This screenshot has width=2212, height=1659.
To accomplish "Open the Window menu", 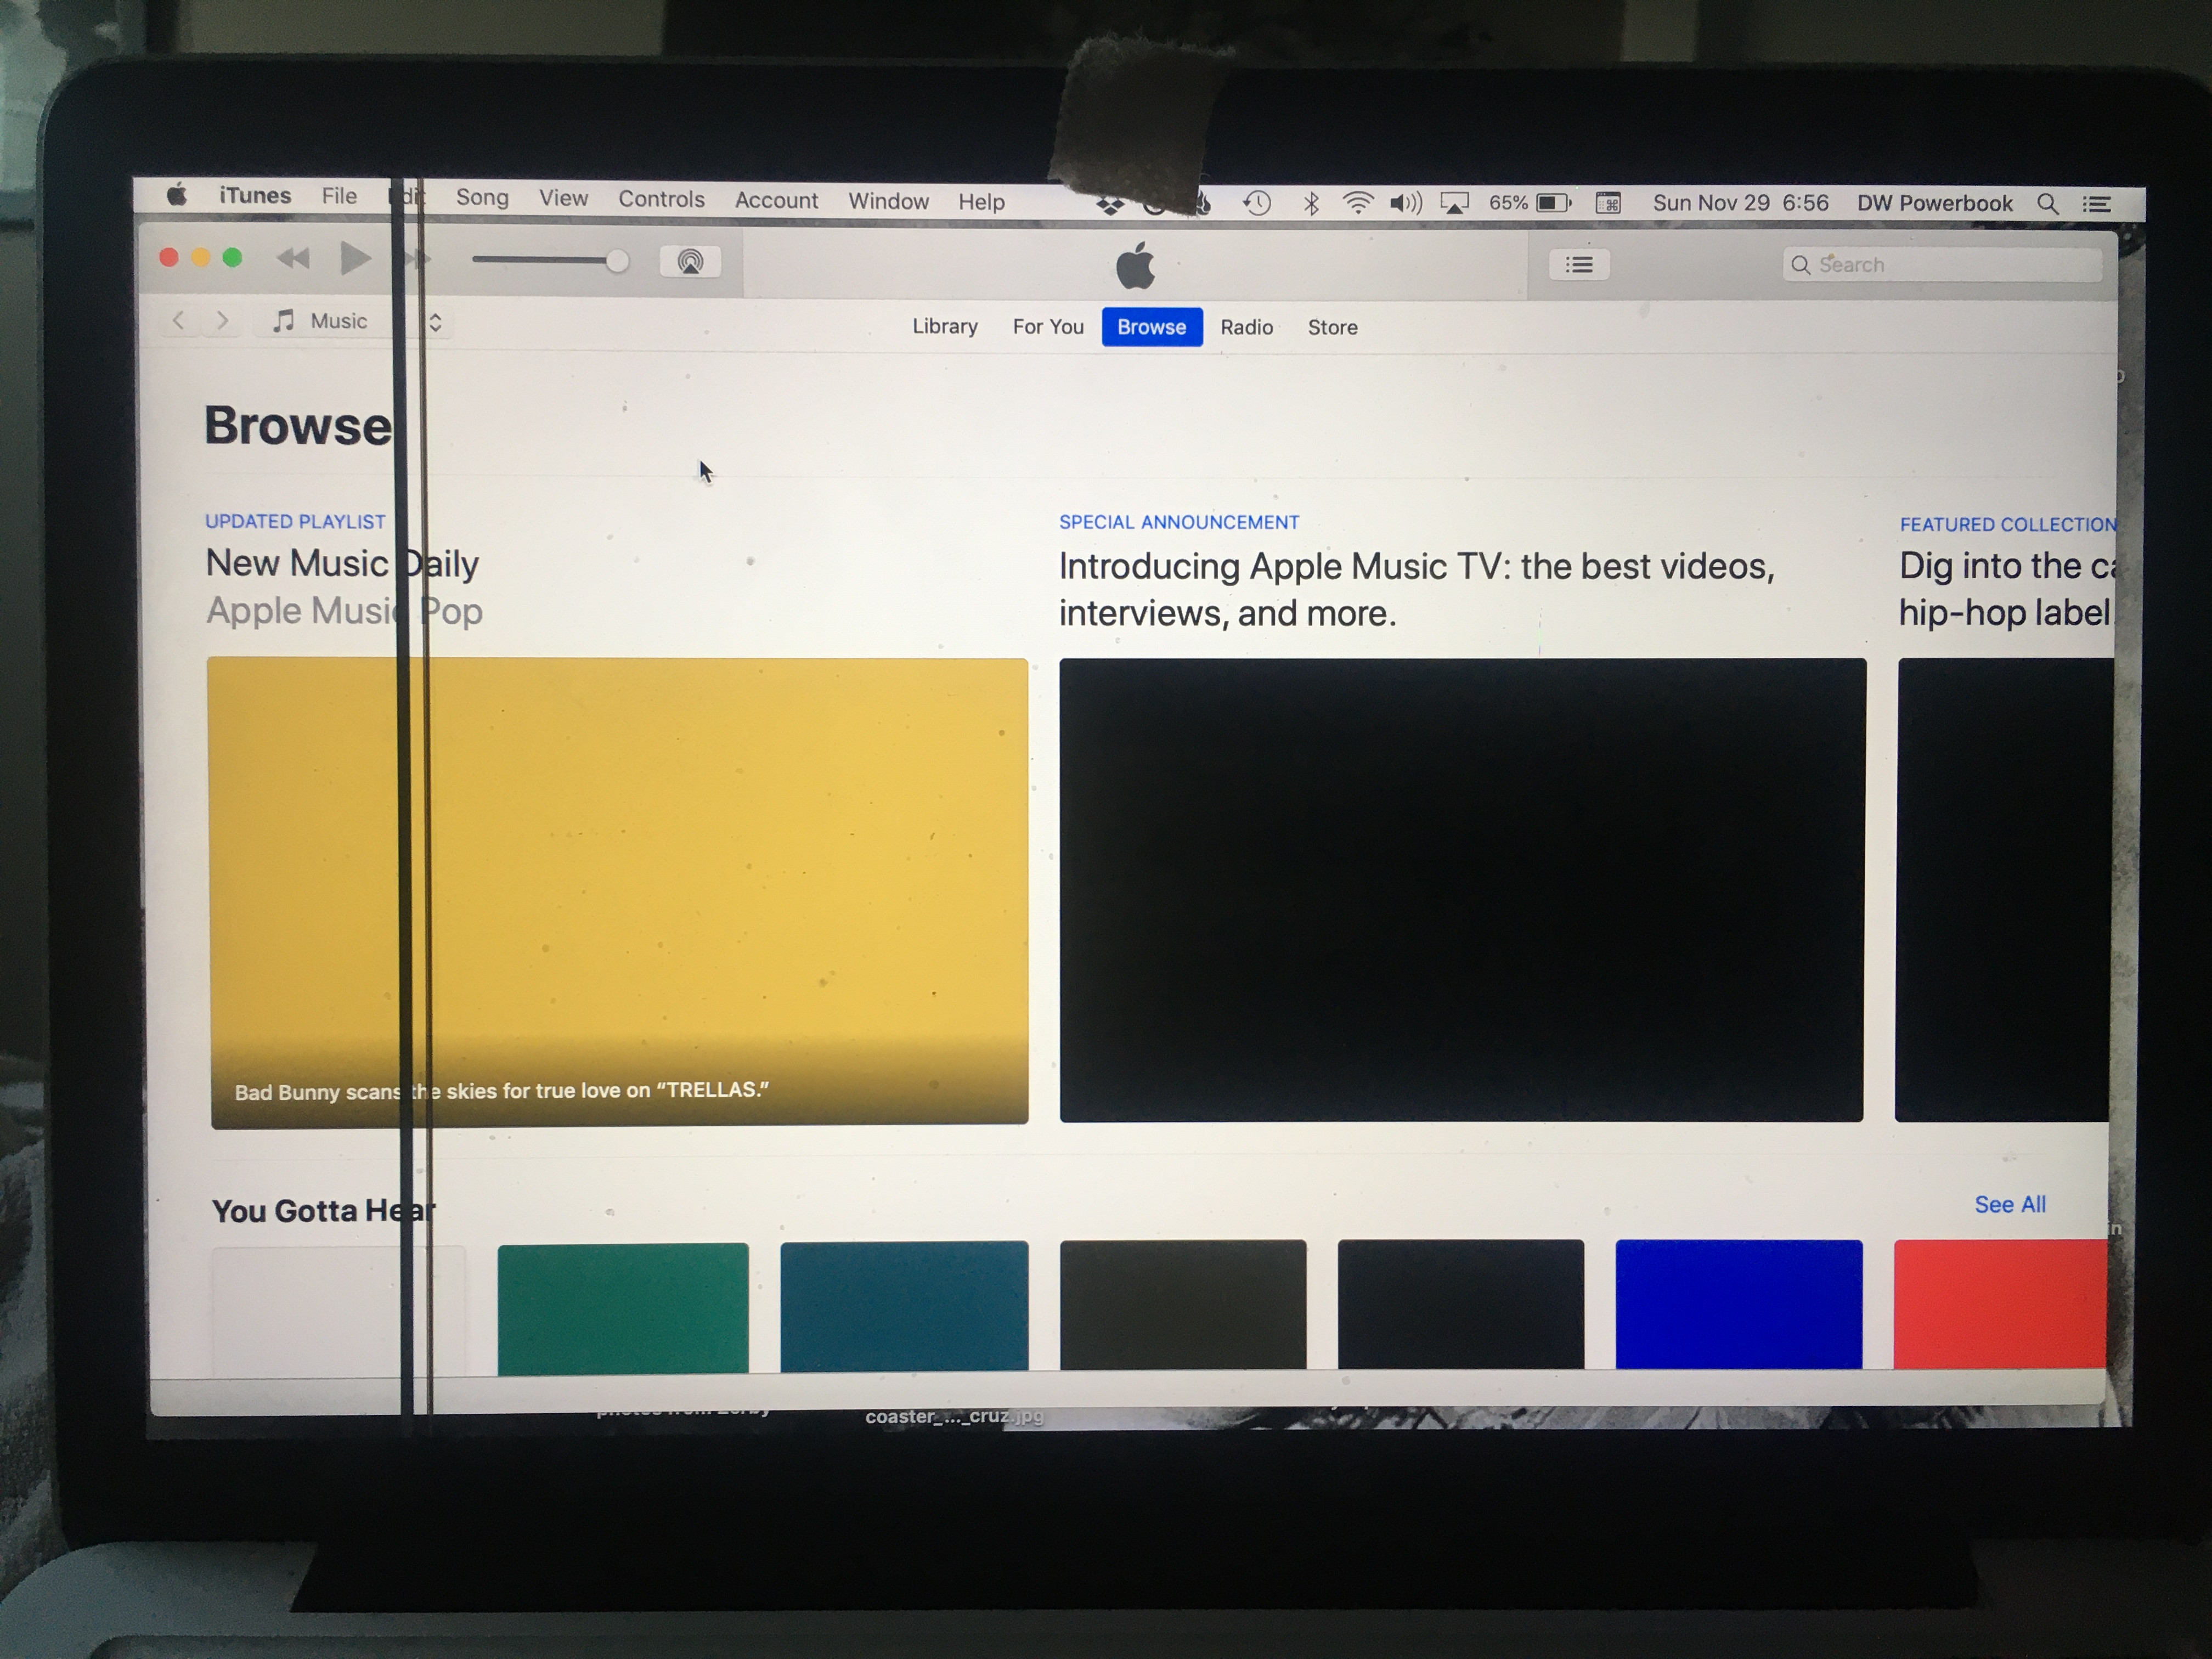I will pos(888,201).
